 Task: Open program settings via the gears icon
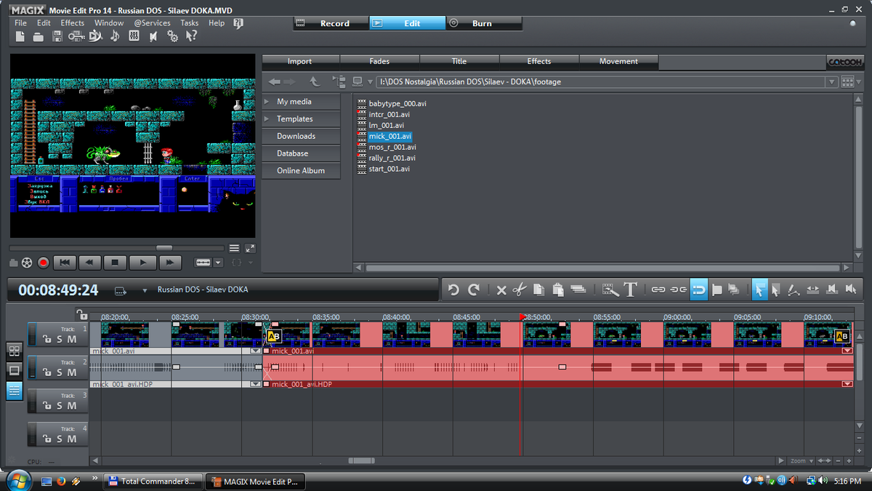click(x=172, y=36)
